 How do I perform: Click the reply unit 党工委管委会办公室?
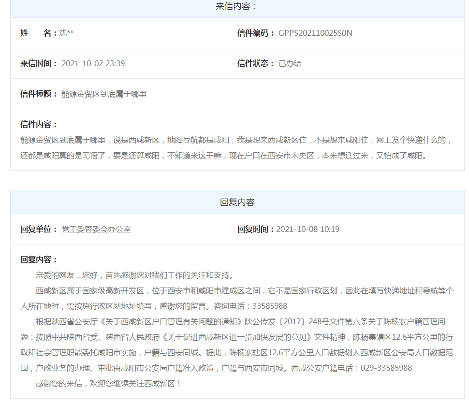tap(96, 229)
